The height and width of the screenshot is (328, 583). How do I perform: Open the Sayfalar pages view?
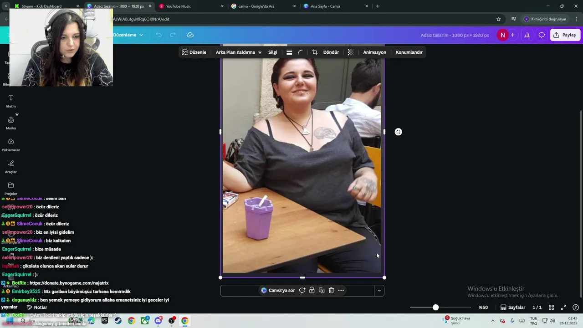click(513, 307)
